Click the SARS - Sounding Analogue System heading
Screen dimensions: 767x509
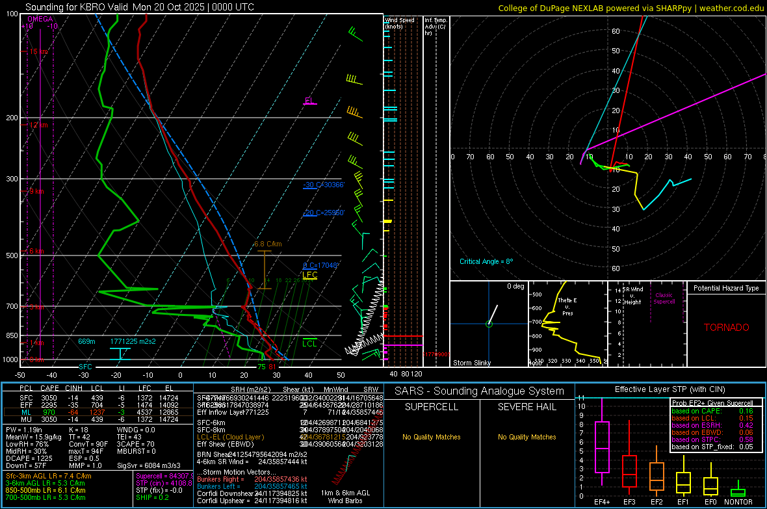480,391
